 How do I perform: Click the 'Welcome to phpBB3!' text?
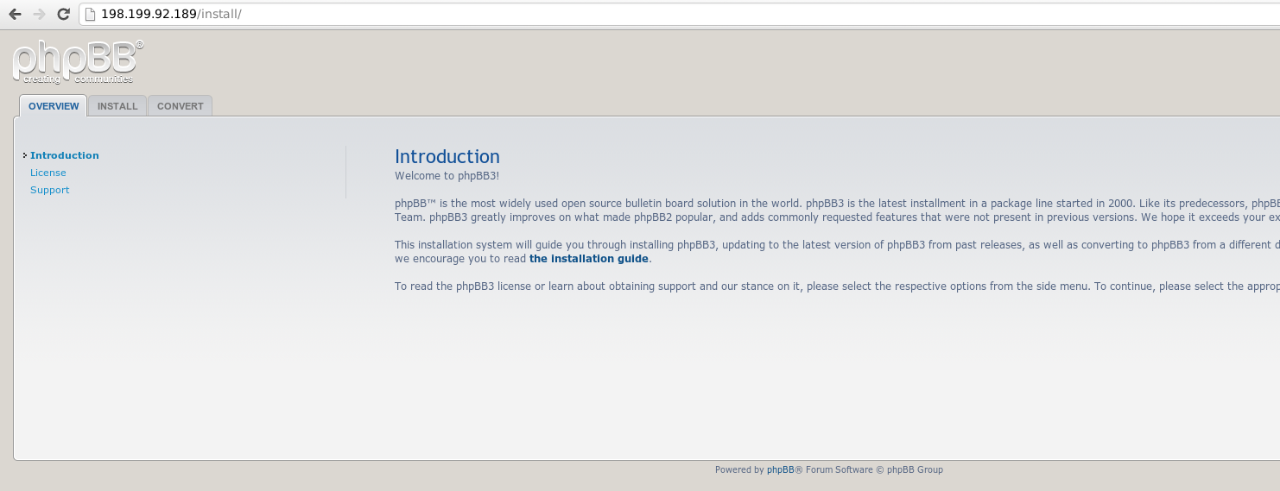(447, 176)
